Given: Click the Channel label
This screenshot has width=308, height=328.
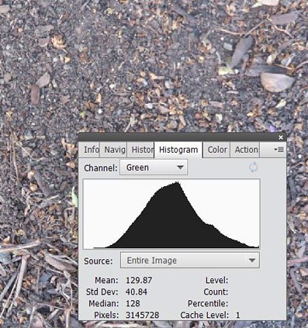Looking at the screenshot, I should [101, 168].
